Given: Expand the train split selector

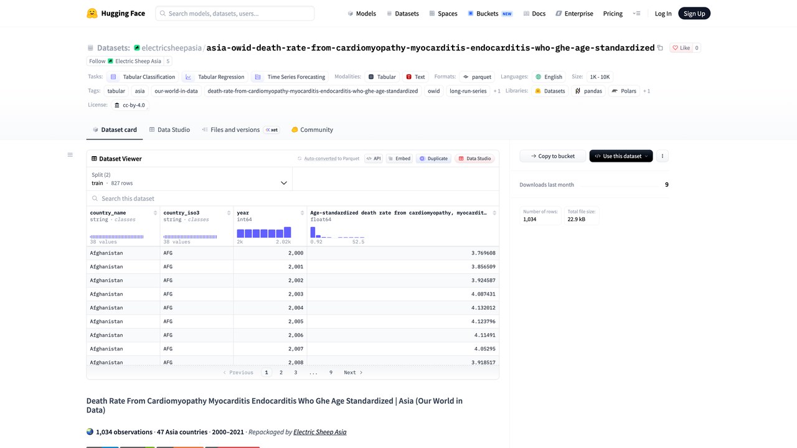Looking at the screenshot, I should pos(189,179).
